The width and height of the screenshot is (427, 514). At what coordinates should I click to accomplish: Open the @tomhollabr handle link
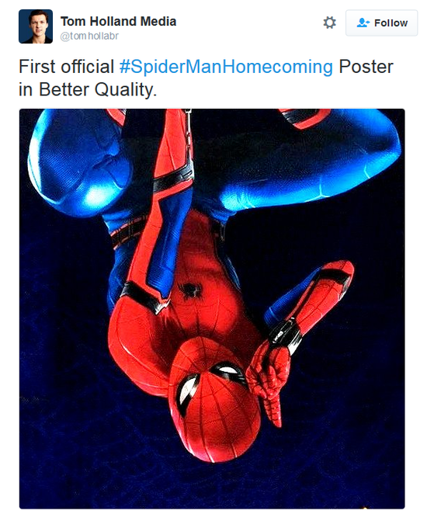[89, 36]
